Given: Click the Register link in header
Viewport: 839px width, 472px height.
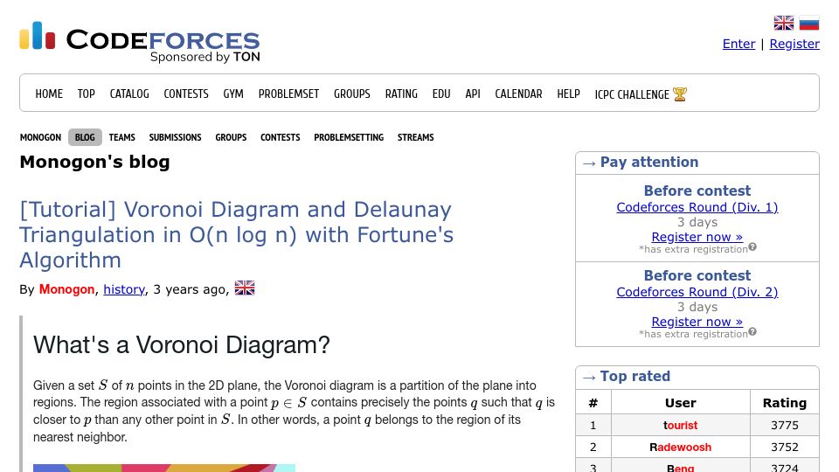Looking at the screenshot, I should 794,44.
